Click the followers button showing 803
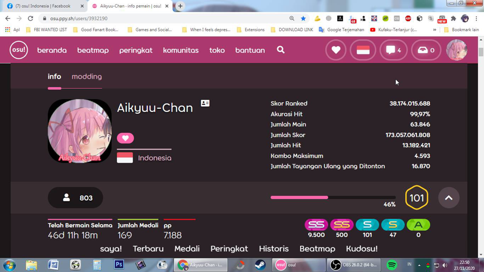Image resolution: width=484 pixels, height=272 pixels. [x=75, y=197]
